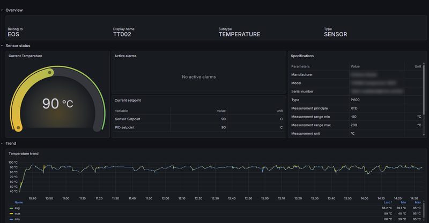Click the max series color swatch in legend
Image resolution: width=429 pixels, height=223 pixels.
[11, 214]
